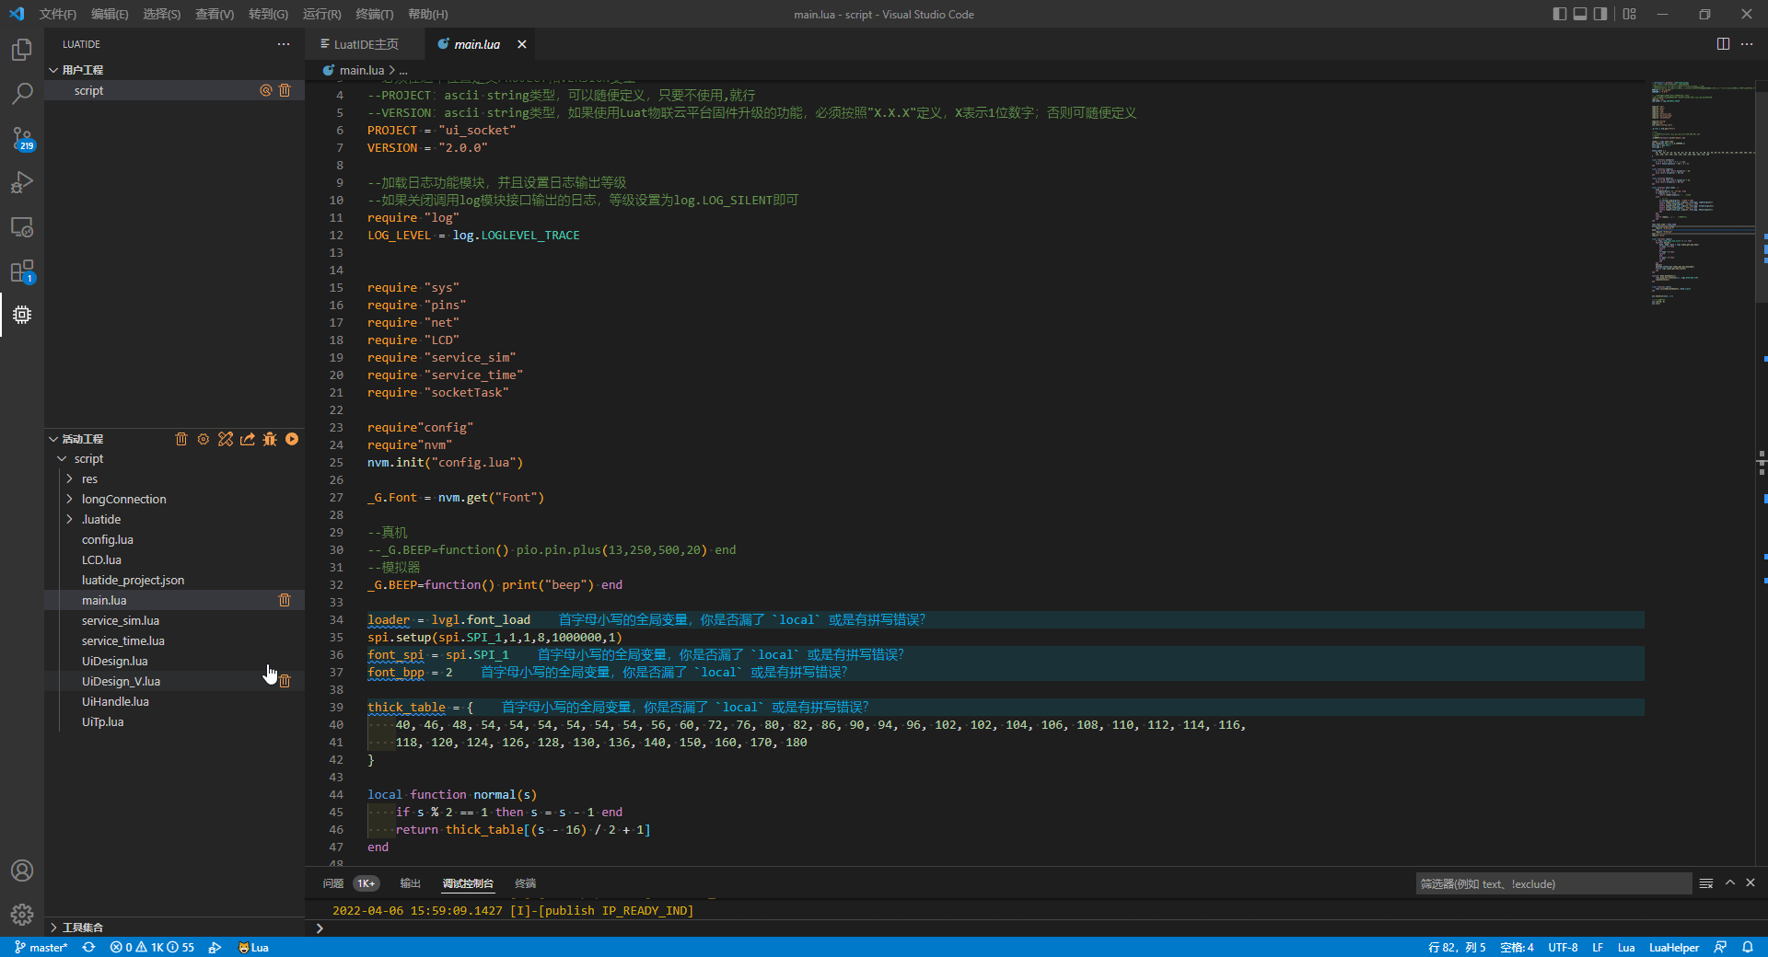Open active project settings gear icon

tap(204, 439)
